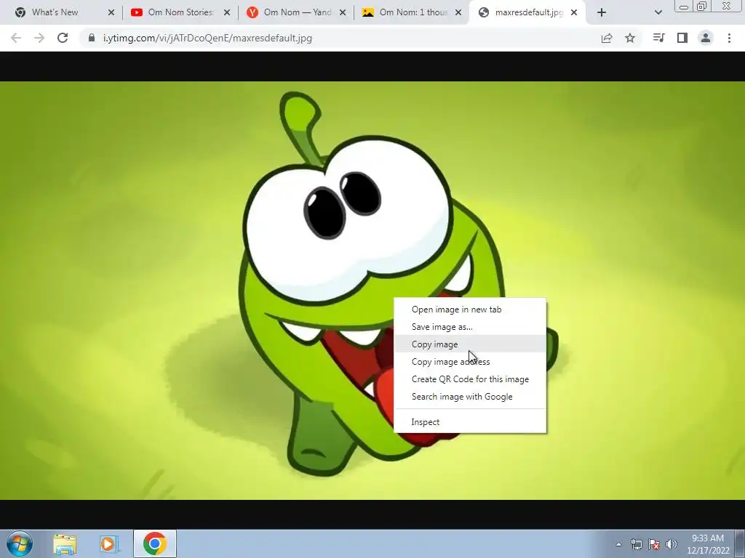Switch to the Om Nom: 1 thousand tab

[x=412, y=12]
